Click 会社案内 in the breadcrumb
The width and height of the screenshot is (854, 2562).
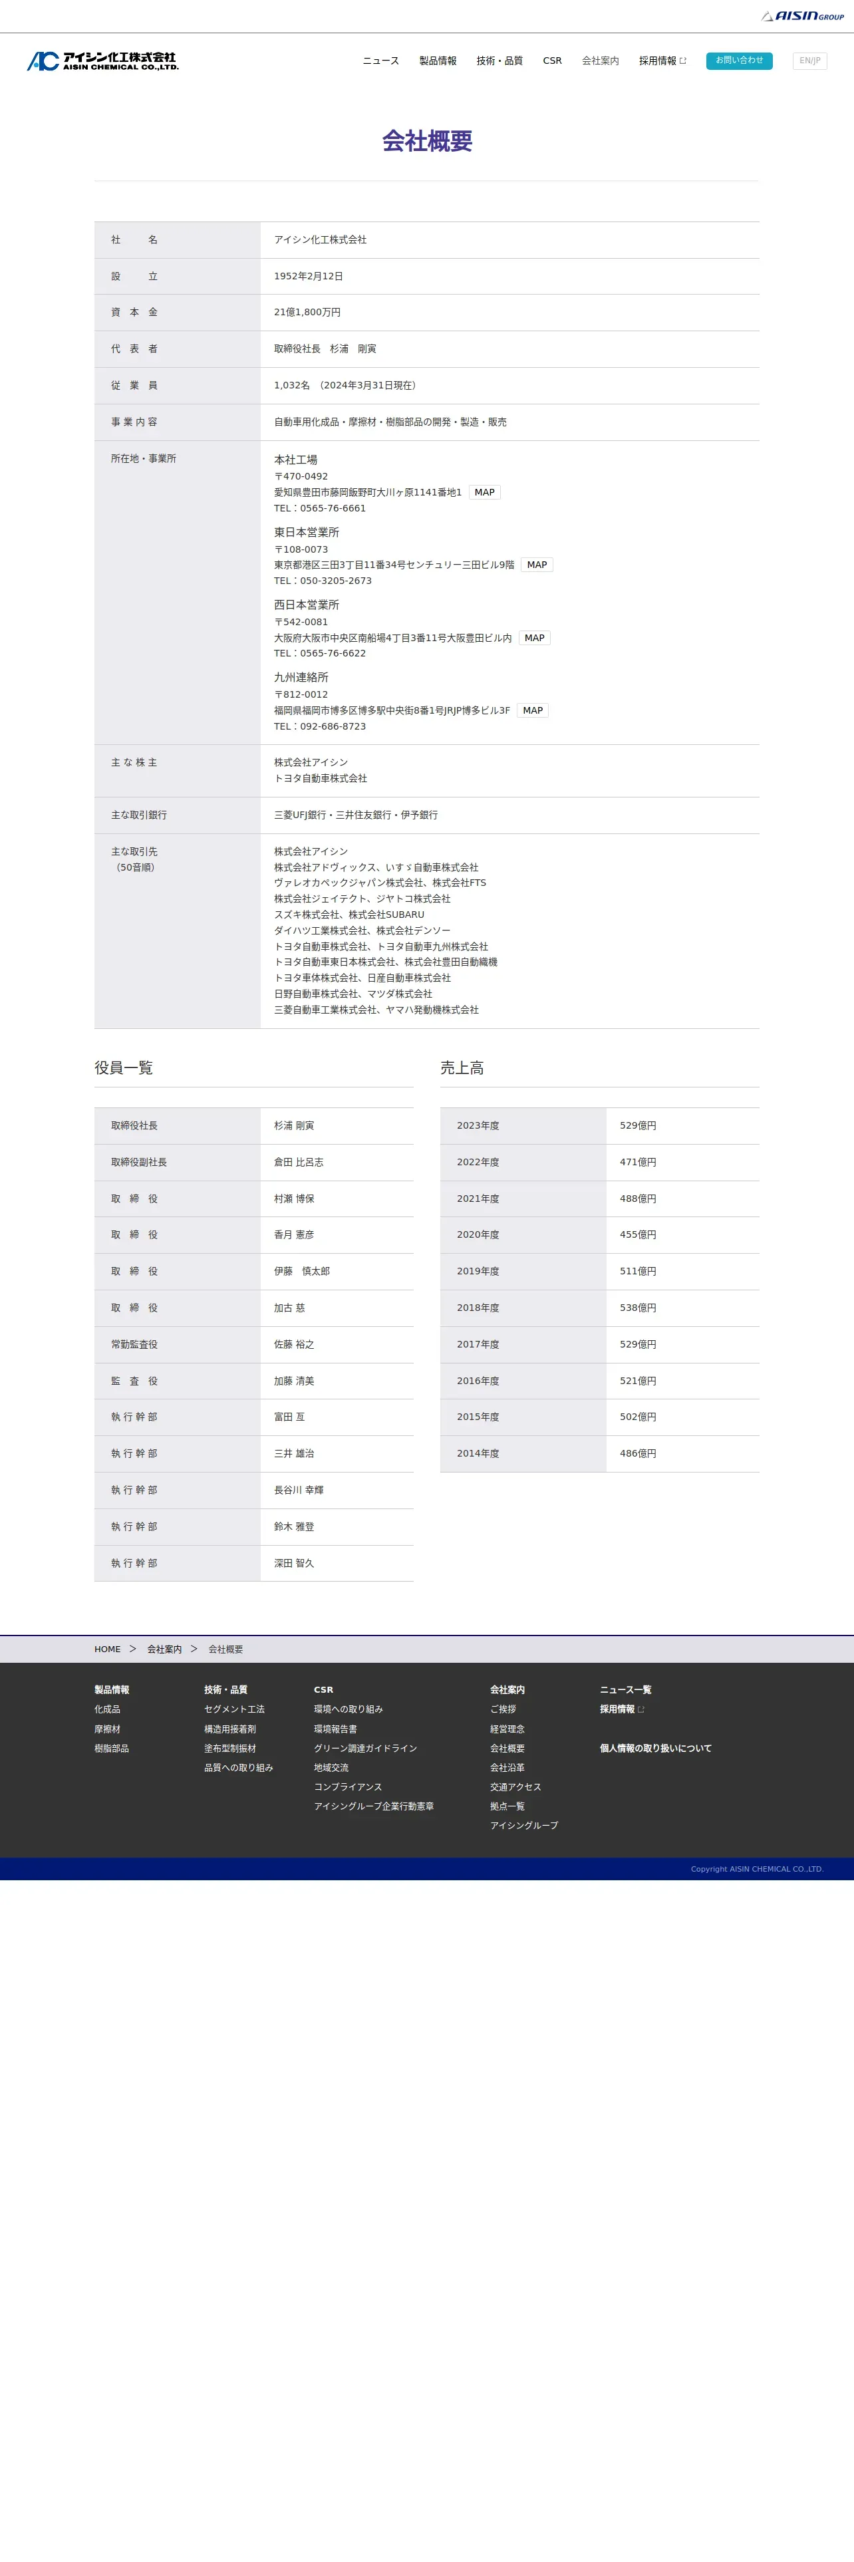[x=164, y=1649]
